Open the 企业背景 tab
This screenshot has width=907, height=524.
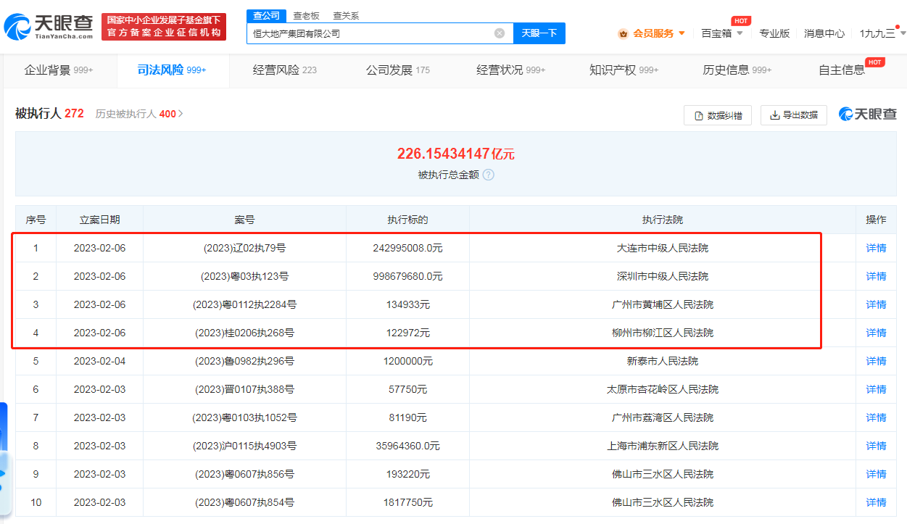point(59,70)
